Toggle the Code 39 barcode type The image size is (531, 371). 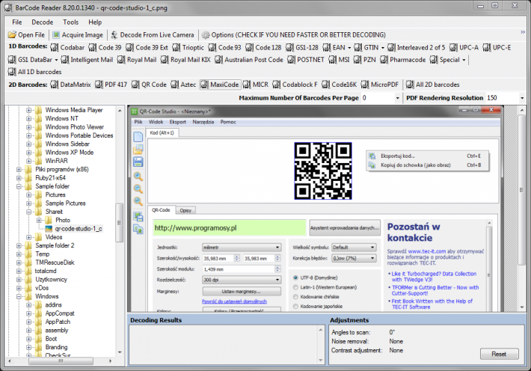[x=105, y=47]
